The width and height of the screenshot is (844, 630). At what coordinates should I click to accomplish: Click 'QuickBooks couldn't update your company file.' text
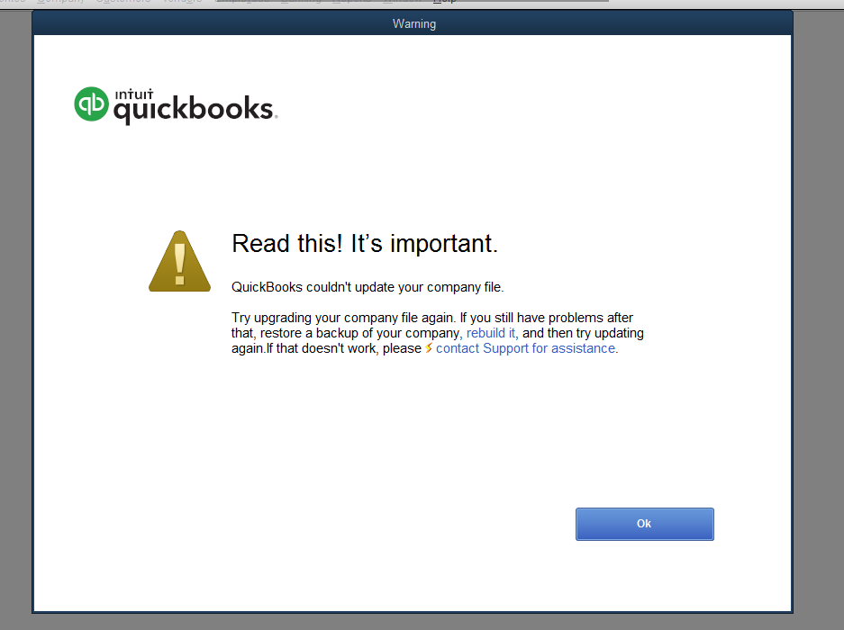tap(368, 287)
